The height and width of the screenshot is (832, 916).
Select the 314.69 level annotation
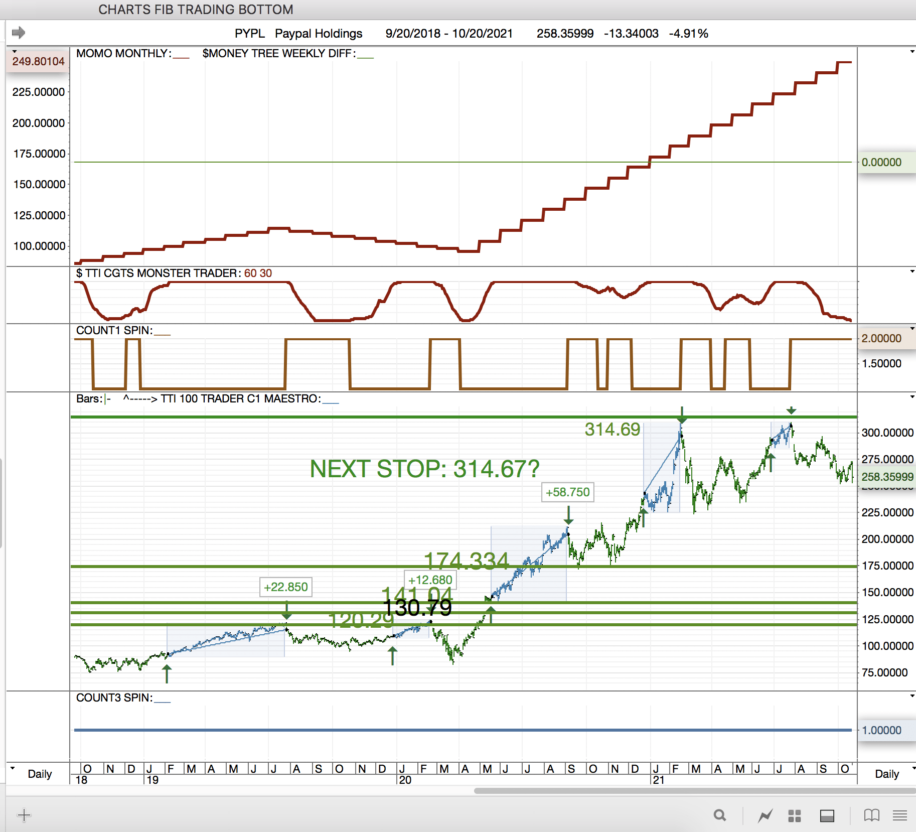coord(613,430)
